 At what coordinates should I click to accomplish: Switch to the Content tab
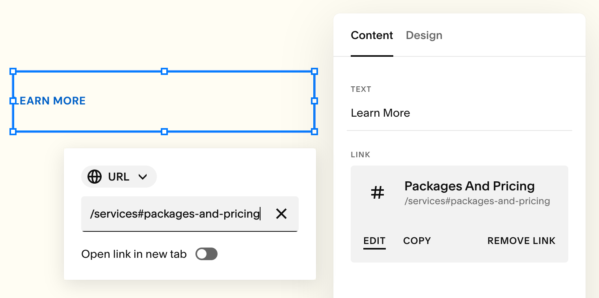(372, 35)
